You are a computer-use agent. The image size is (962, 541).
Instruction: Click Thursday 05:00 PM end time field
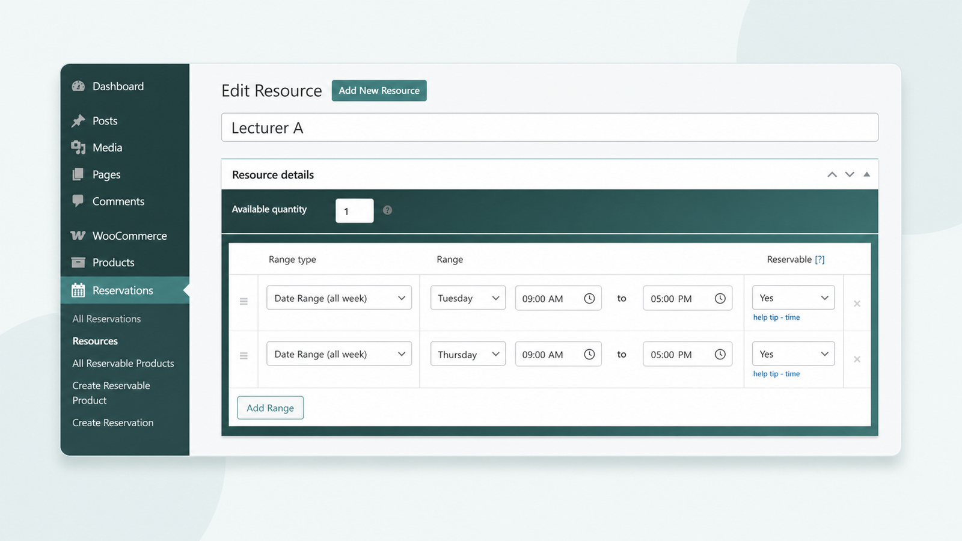pos(687,354)
